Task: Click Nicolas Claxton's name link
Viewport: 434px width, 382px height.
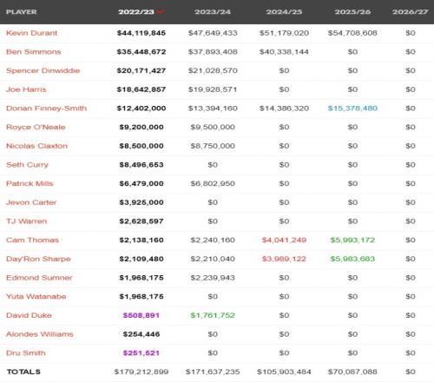Action: tap(37, 146)
